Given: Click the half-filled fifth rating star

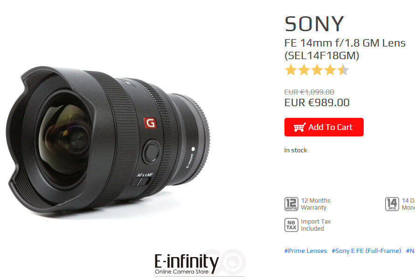Looking at the screenshot, I should [x=343, y=70].
